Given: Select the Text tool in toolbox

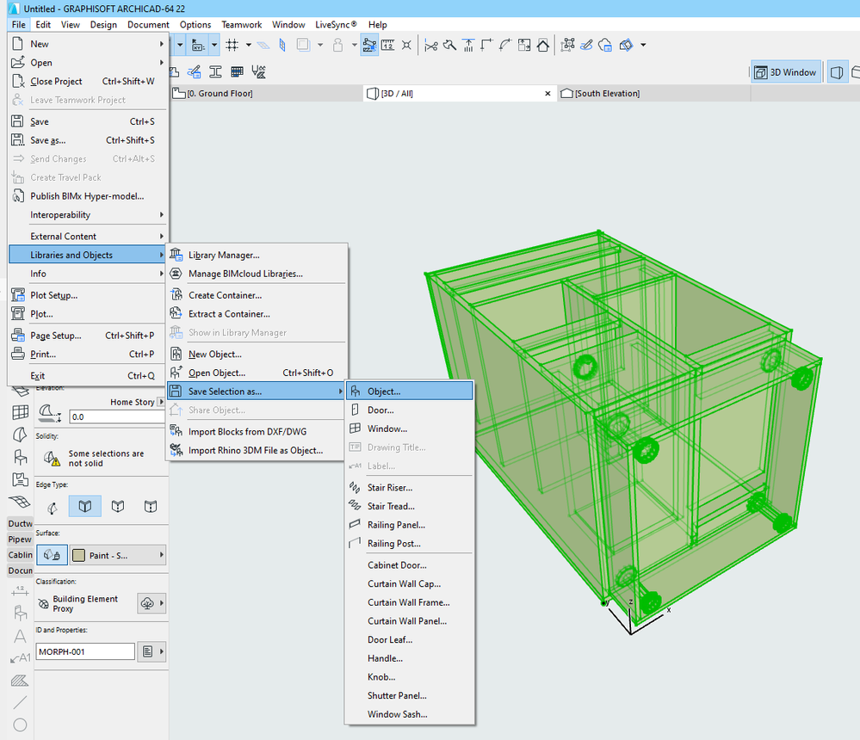Looking at the screenshot, I should click(x=19, y=636).
